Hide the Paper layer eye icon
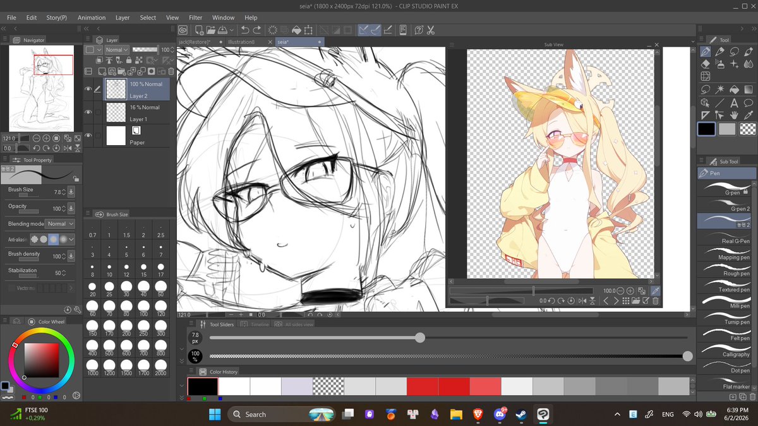758x426 pixels. [88, 135]
